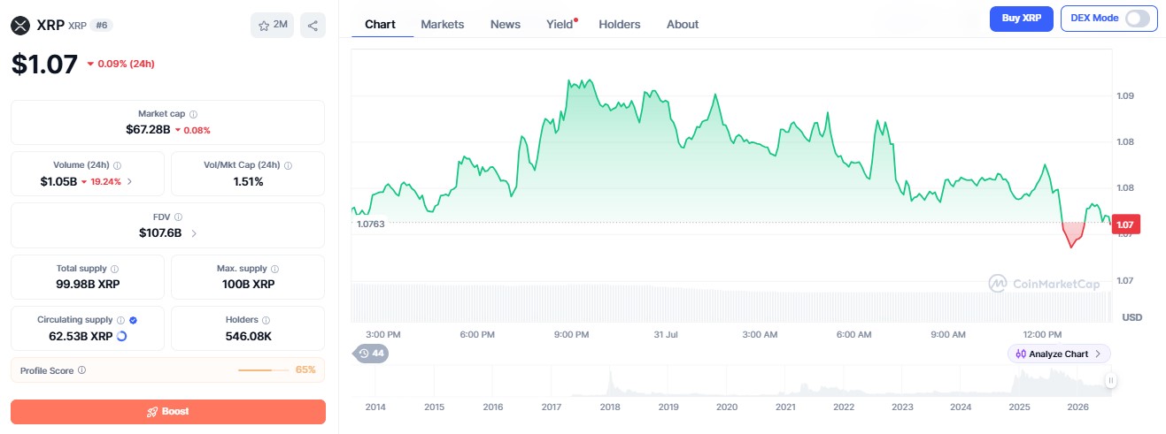
Task: Expand Analyze Chart arrow
Action: point(1098,354)
